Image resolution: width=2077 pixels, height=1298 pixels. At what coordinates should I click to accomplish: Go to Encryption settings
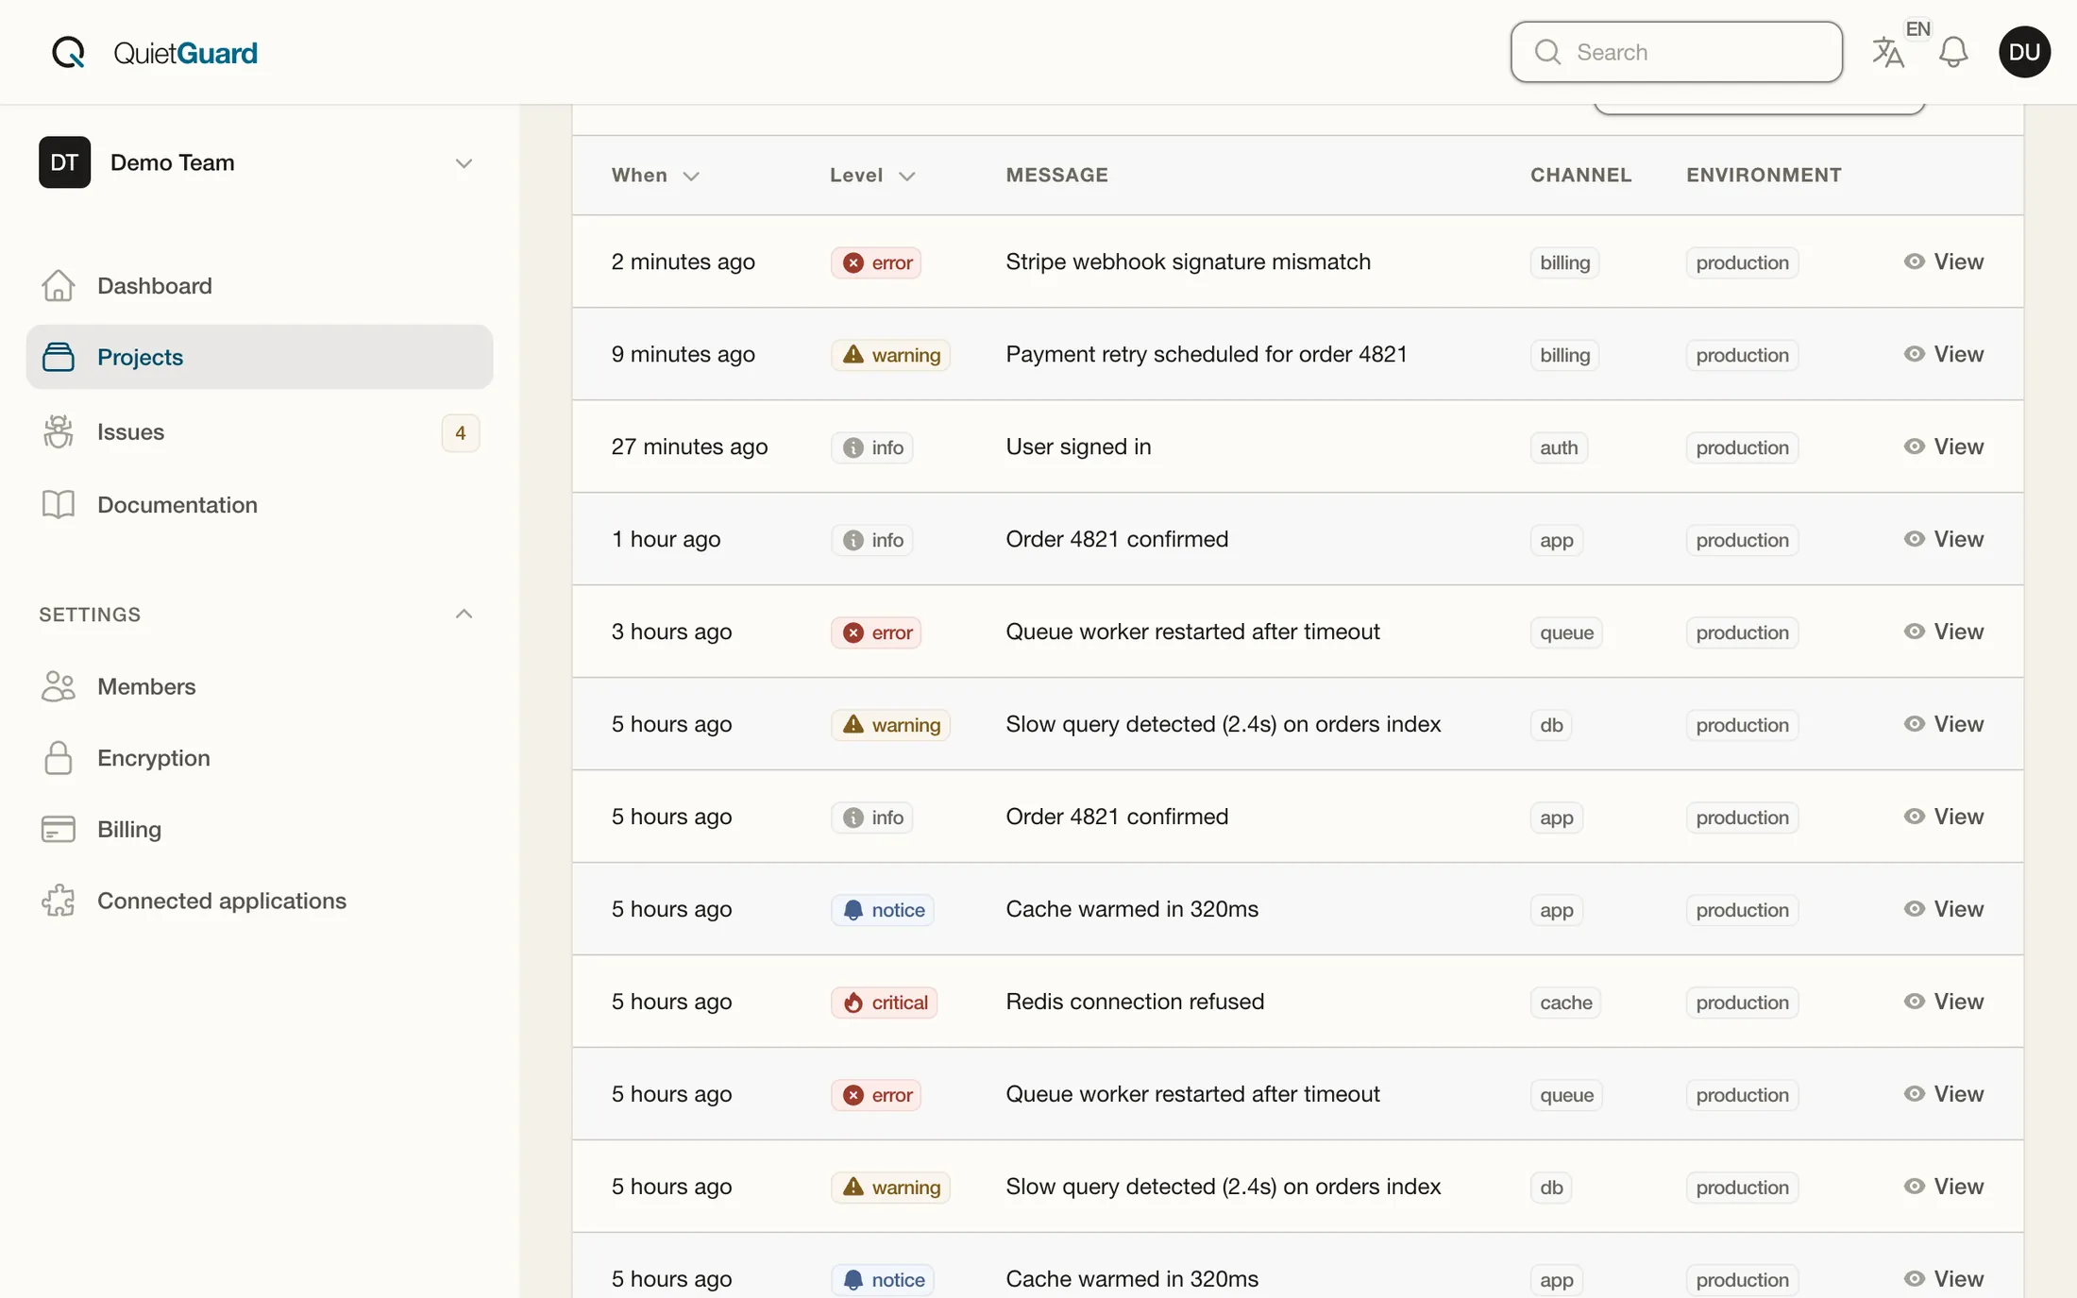(260, 758)
